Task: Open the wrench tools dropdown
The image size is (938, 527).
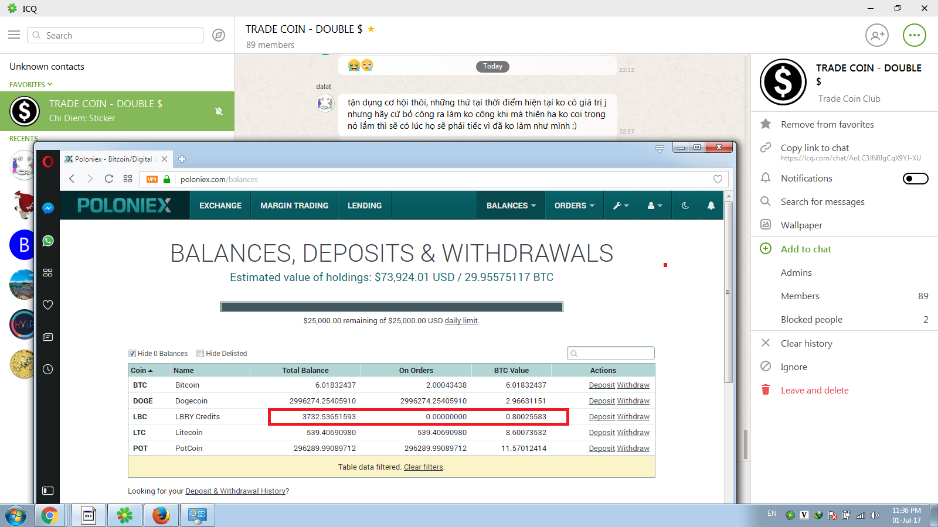Action: coord(621,206)
